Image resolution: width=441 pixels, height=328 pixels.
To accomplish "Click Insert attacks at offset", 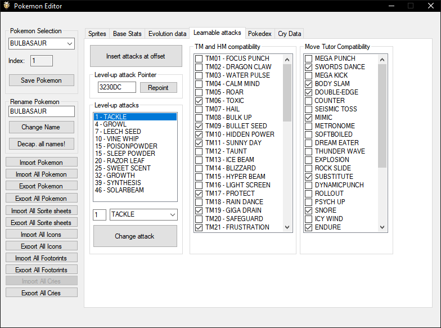I will tap(136, 56).
